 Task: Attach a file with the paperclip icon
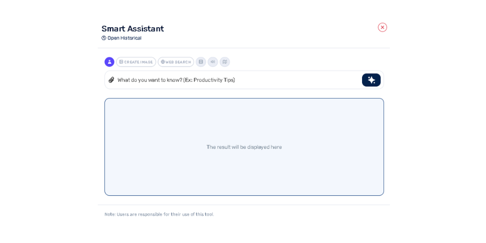111,80
